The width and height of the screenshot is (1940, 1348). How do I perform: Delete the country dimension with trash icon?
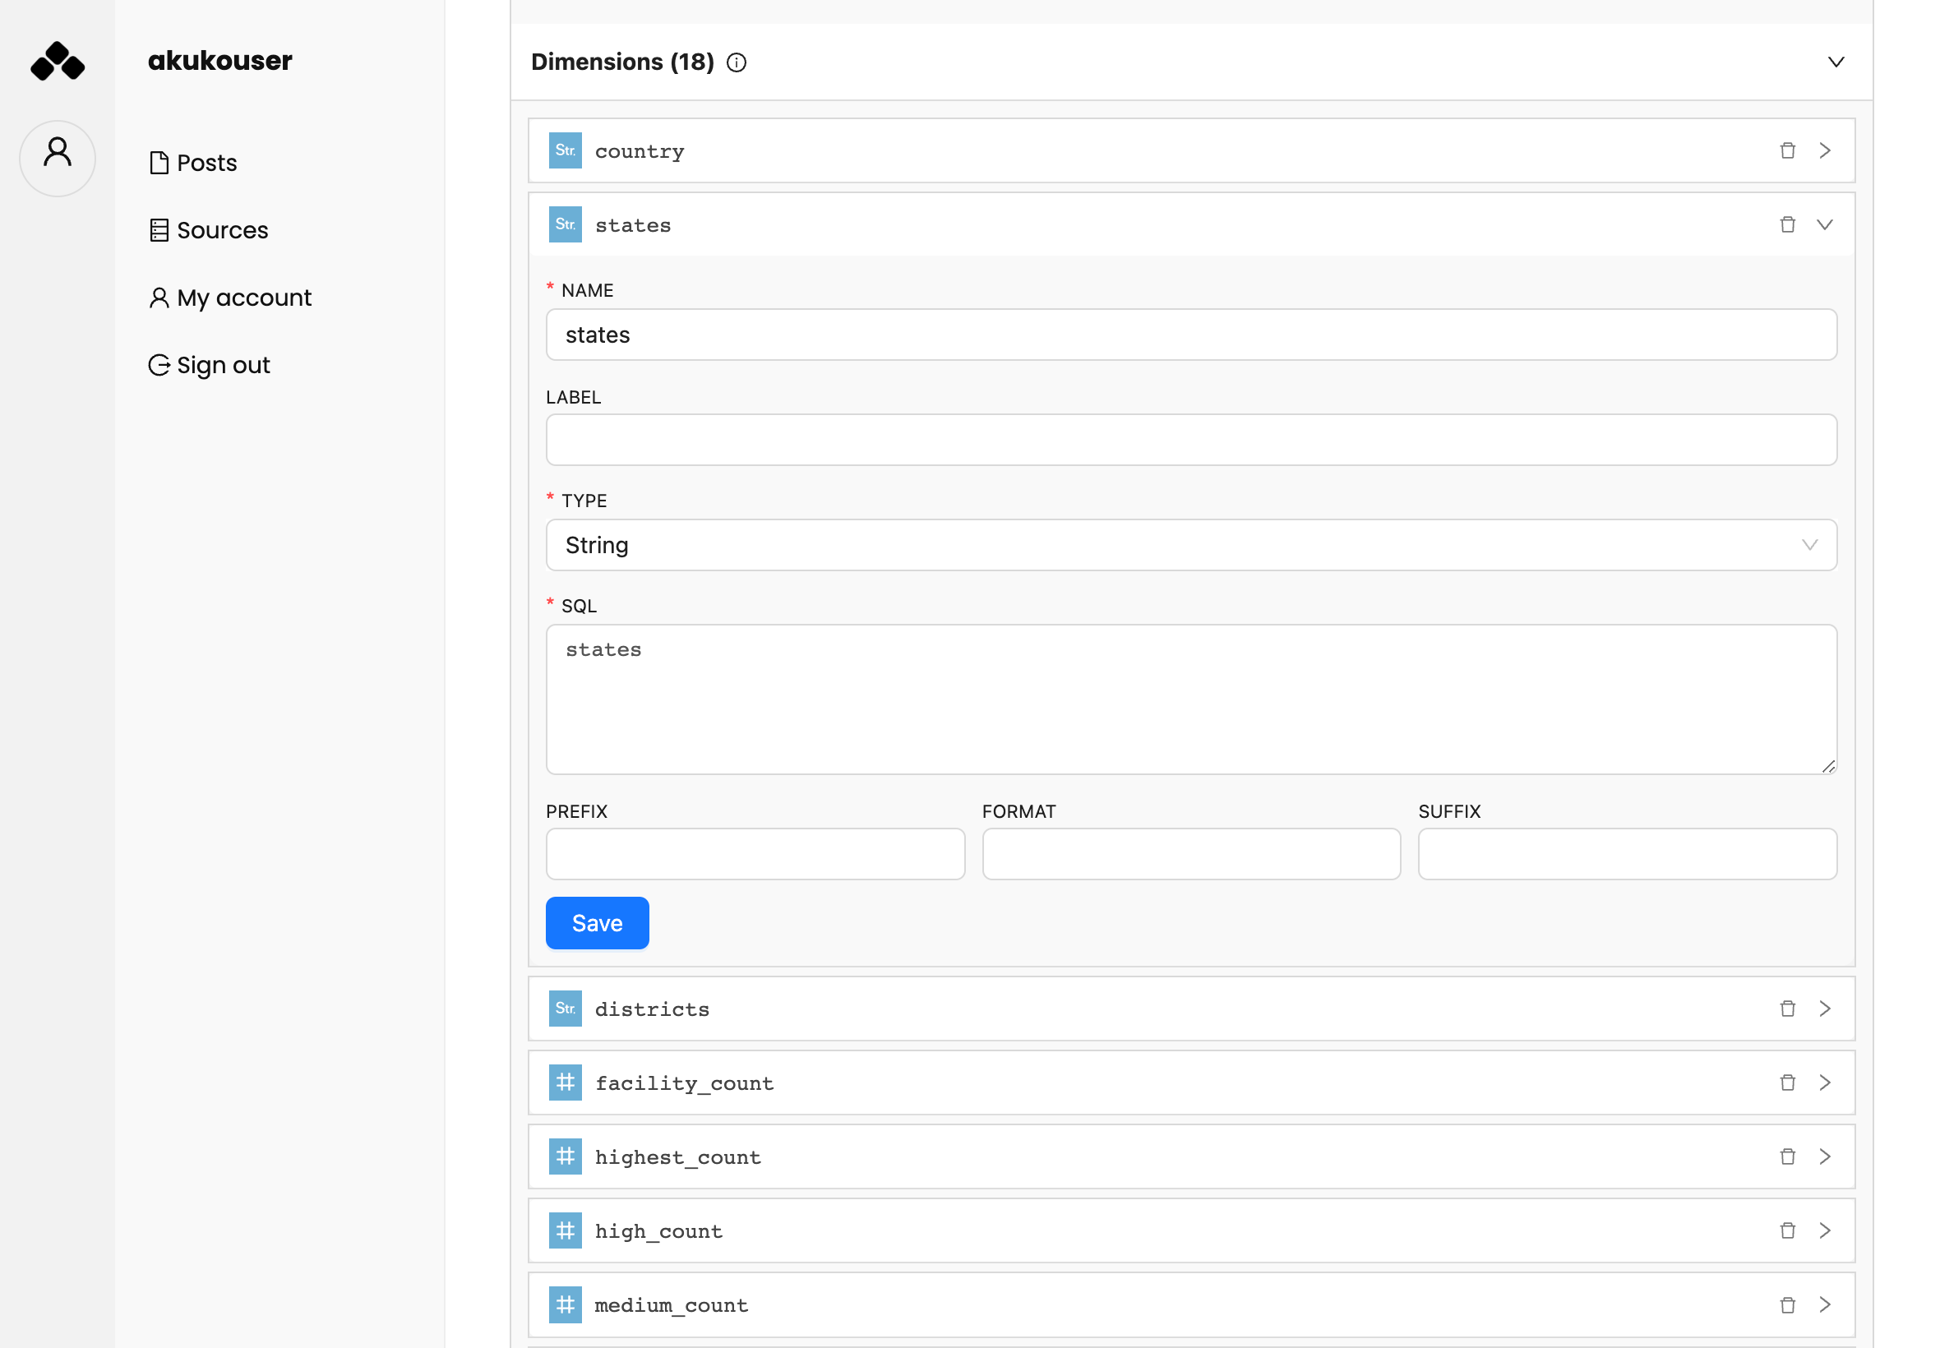[x=1787, y=150]
